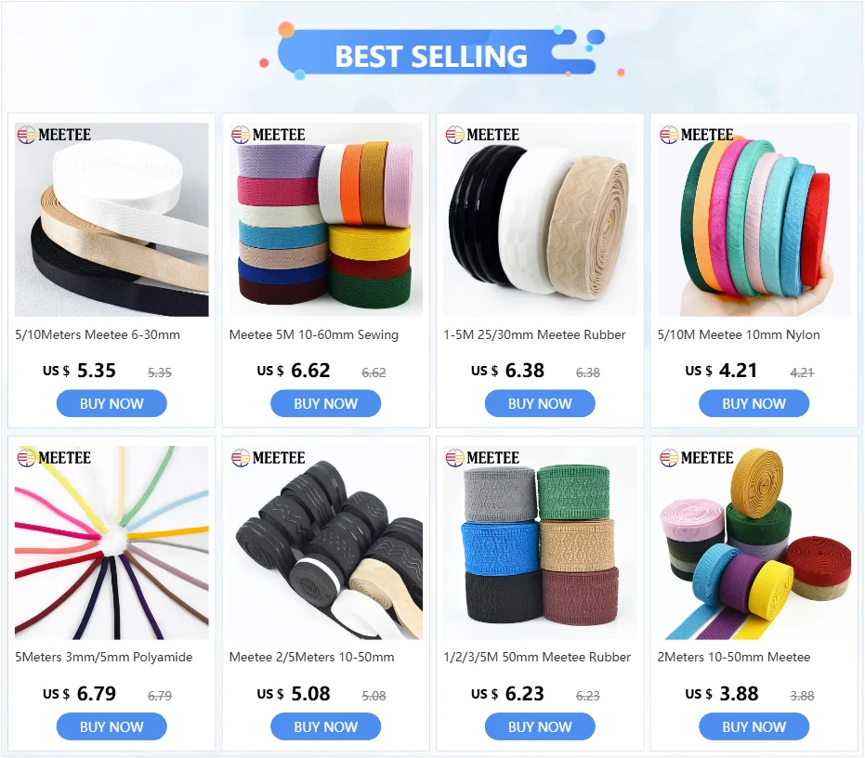Click Buy Now for the US $3.88 product
865x758 pixels.
click(x=754, y=726)
